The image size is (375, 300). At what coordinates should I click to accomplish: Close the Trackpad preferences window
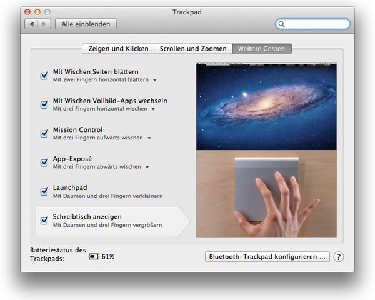(27, 12)
